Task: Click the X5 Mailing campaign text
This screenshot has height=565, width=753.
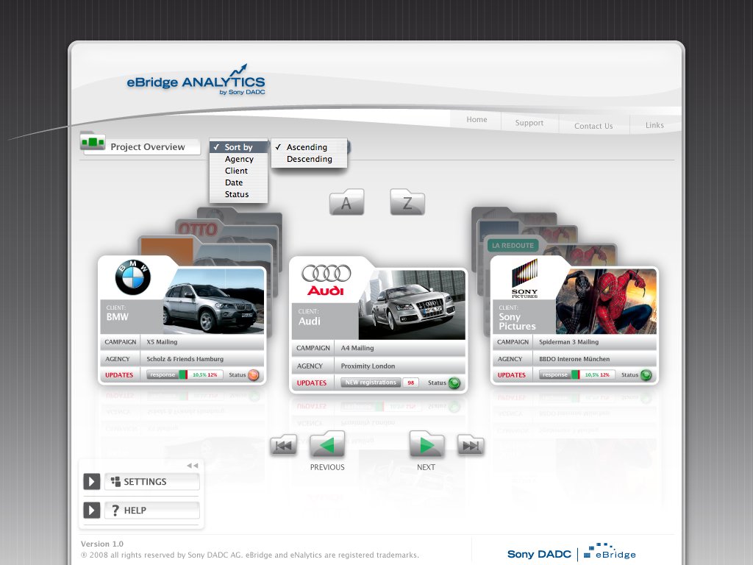Action: [162, 342]
